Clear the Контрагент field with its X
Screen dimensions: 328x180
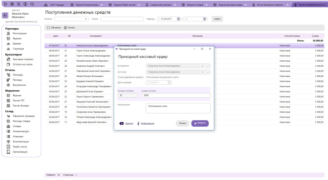pyautogui.click(x=202, y=66)
